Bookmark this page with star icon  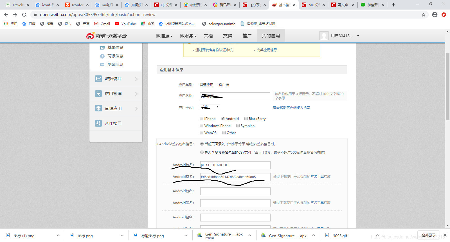(424, 15)
